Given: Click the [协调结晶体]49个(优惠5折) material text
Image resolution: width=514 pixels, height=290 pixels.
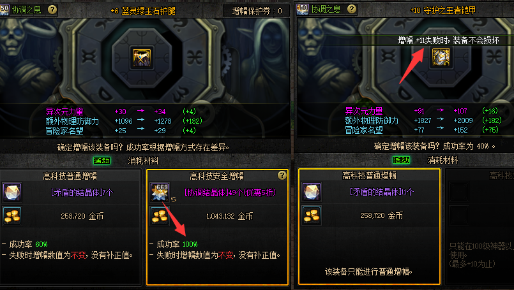Looking at the screenshot, I should 230,192.
